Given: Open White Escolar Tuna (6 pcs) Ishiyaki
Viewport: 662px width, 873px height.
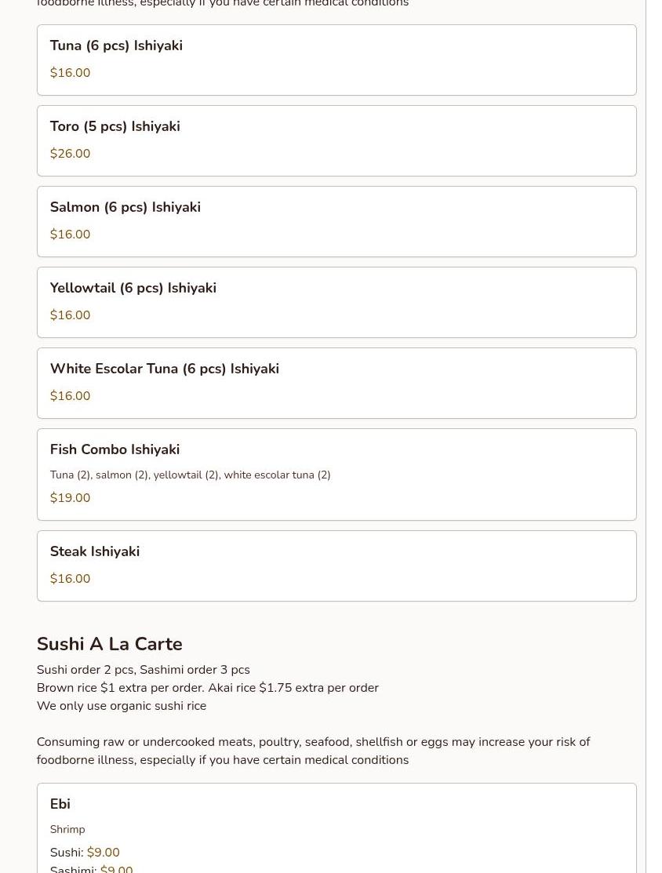Looking at the screenshot, I should click(164, 369).
